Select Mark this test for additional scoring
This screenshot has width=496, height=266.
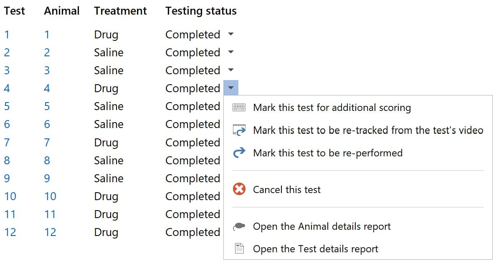tap(332, 108)
